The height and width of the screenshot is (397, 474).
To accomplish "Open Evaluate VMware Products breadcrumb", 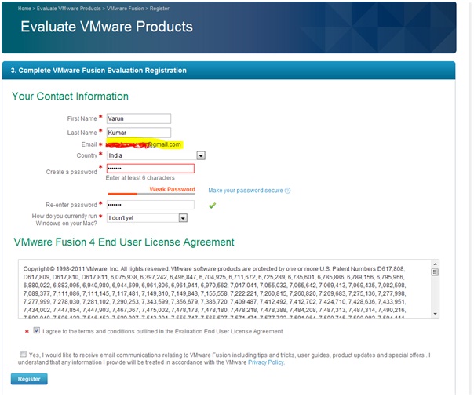I will (68, 9).
